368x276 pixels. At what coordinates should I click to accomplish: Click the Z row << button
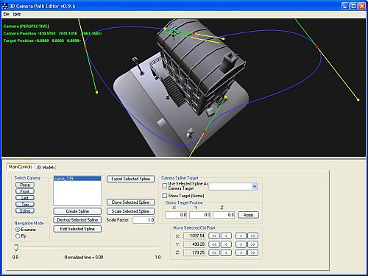(x=214, y=252)
